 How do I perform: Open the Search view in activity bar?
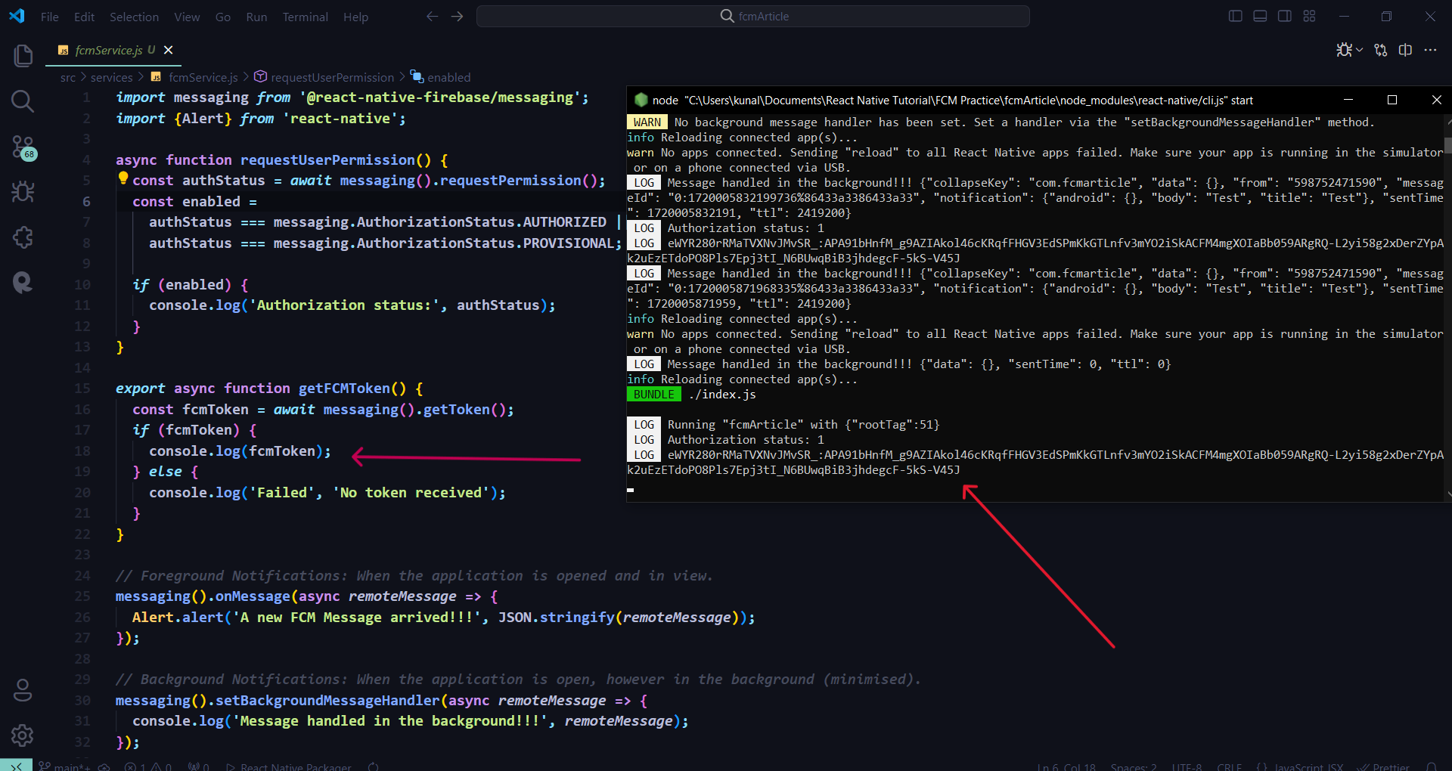pyautogui.click(x=23, y=101)
